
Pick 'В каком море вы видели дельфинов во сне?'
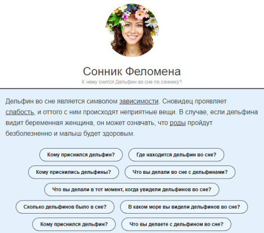(x=184, y=207)
